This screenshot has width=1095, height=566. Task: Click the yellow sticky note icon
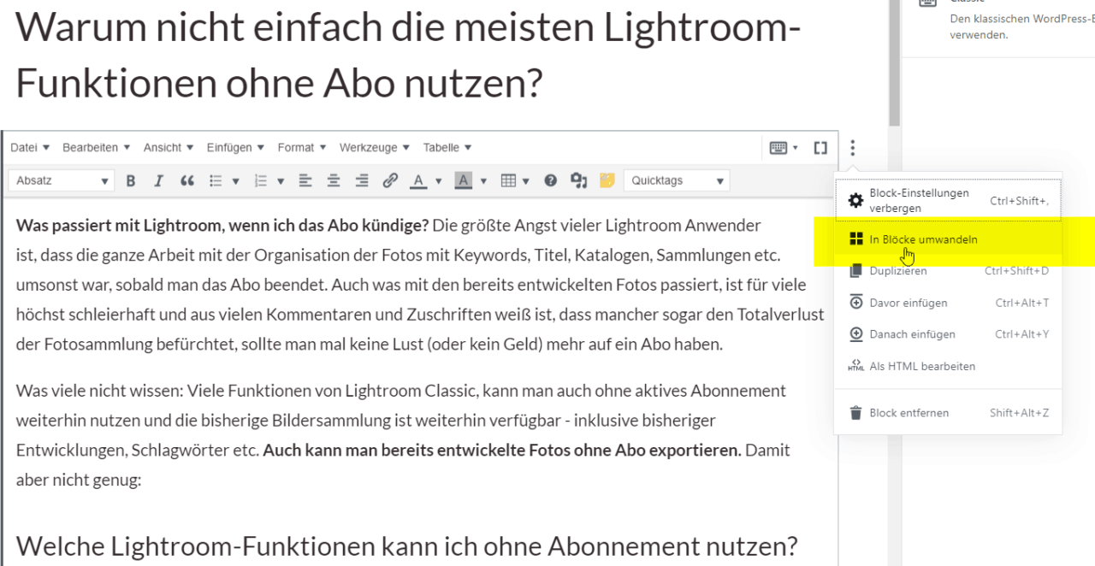(607, 180)
